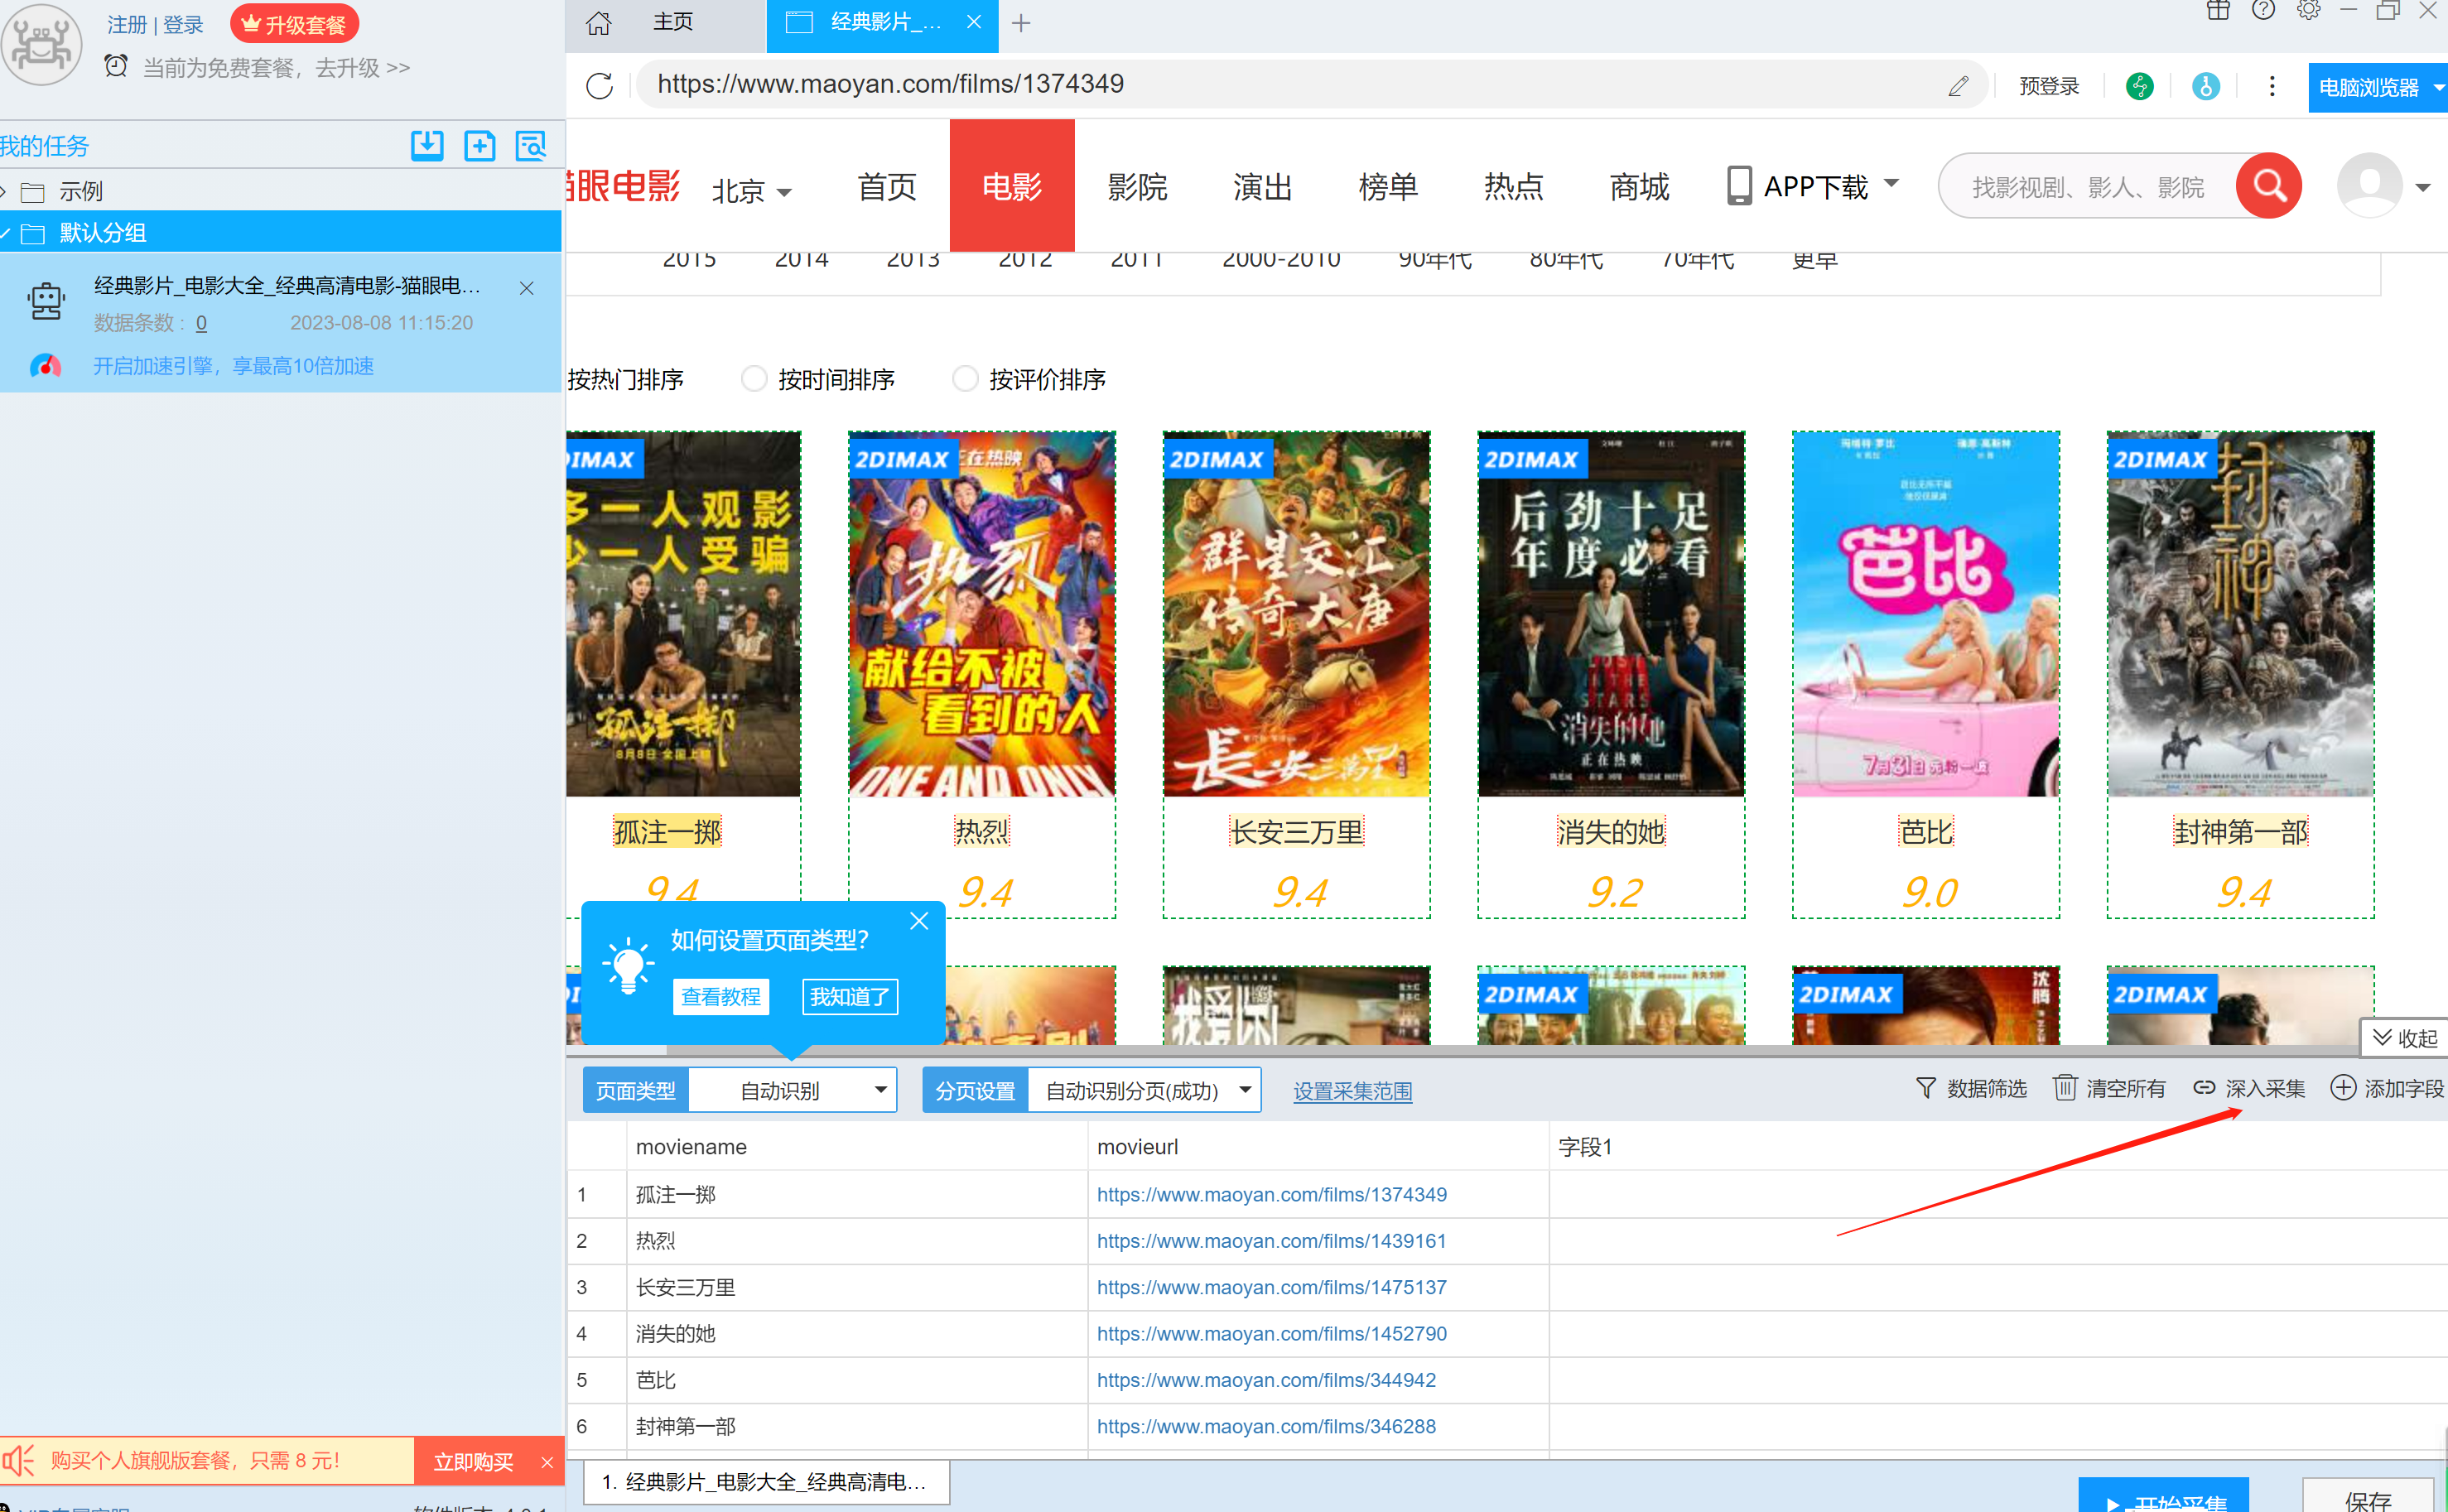This screenshot has height=1512, width=2448.
Task: Open the 分页设置 dropdown
Action: pos(1244,1090)
